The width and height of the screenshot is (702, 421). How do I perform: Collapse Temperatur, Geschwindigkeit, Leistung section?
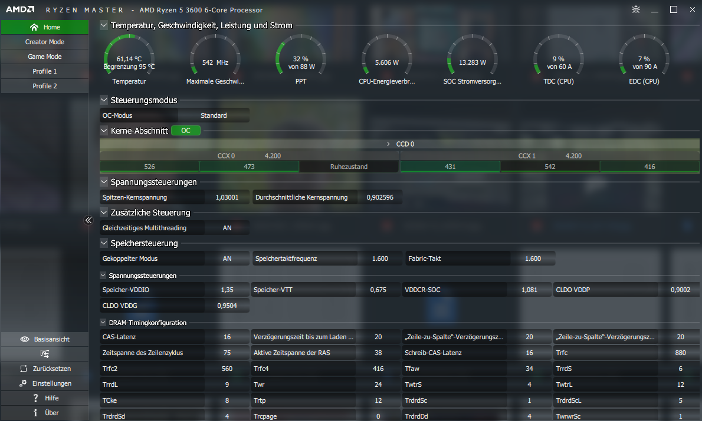pos(104,25)
